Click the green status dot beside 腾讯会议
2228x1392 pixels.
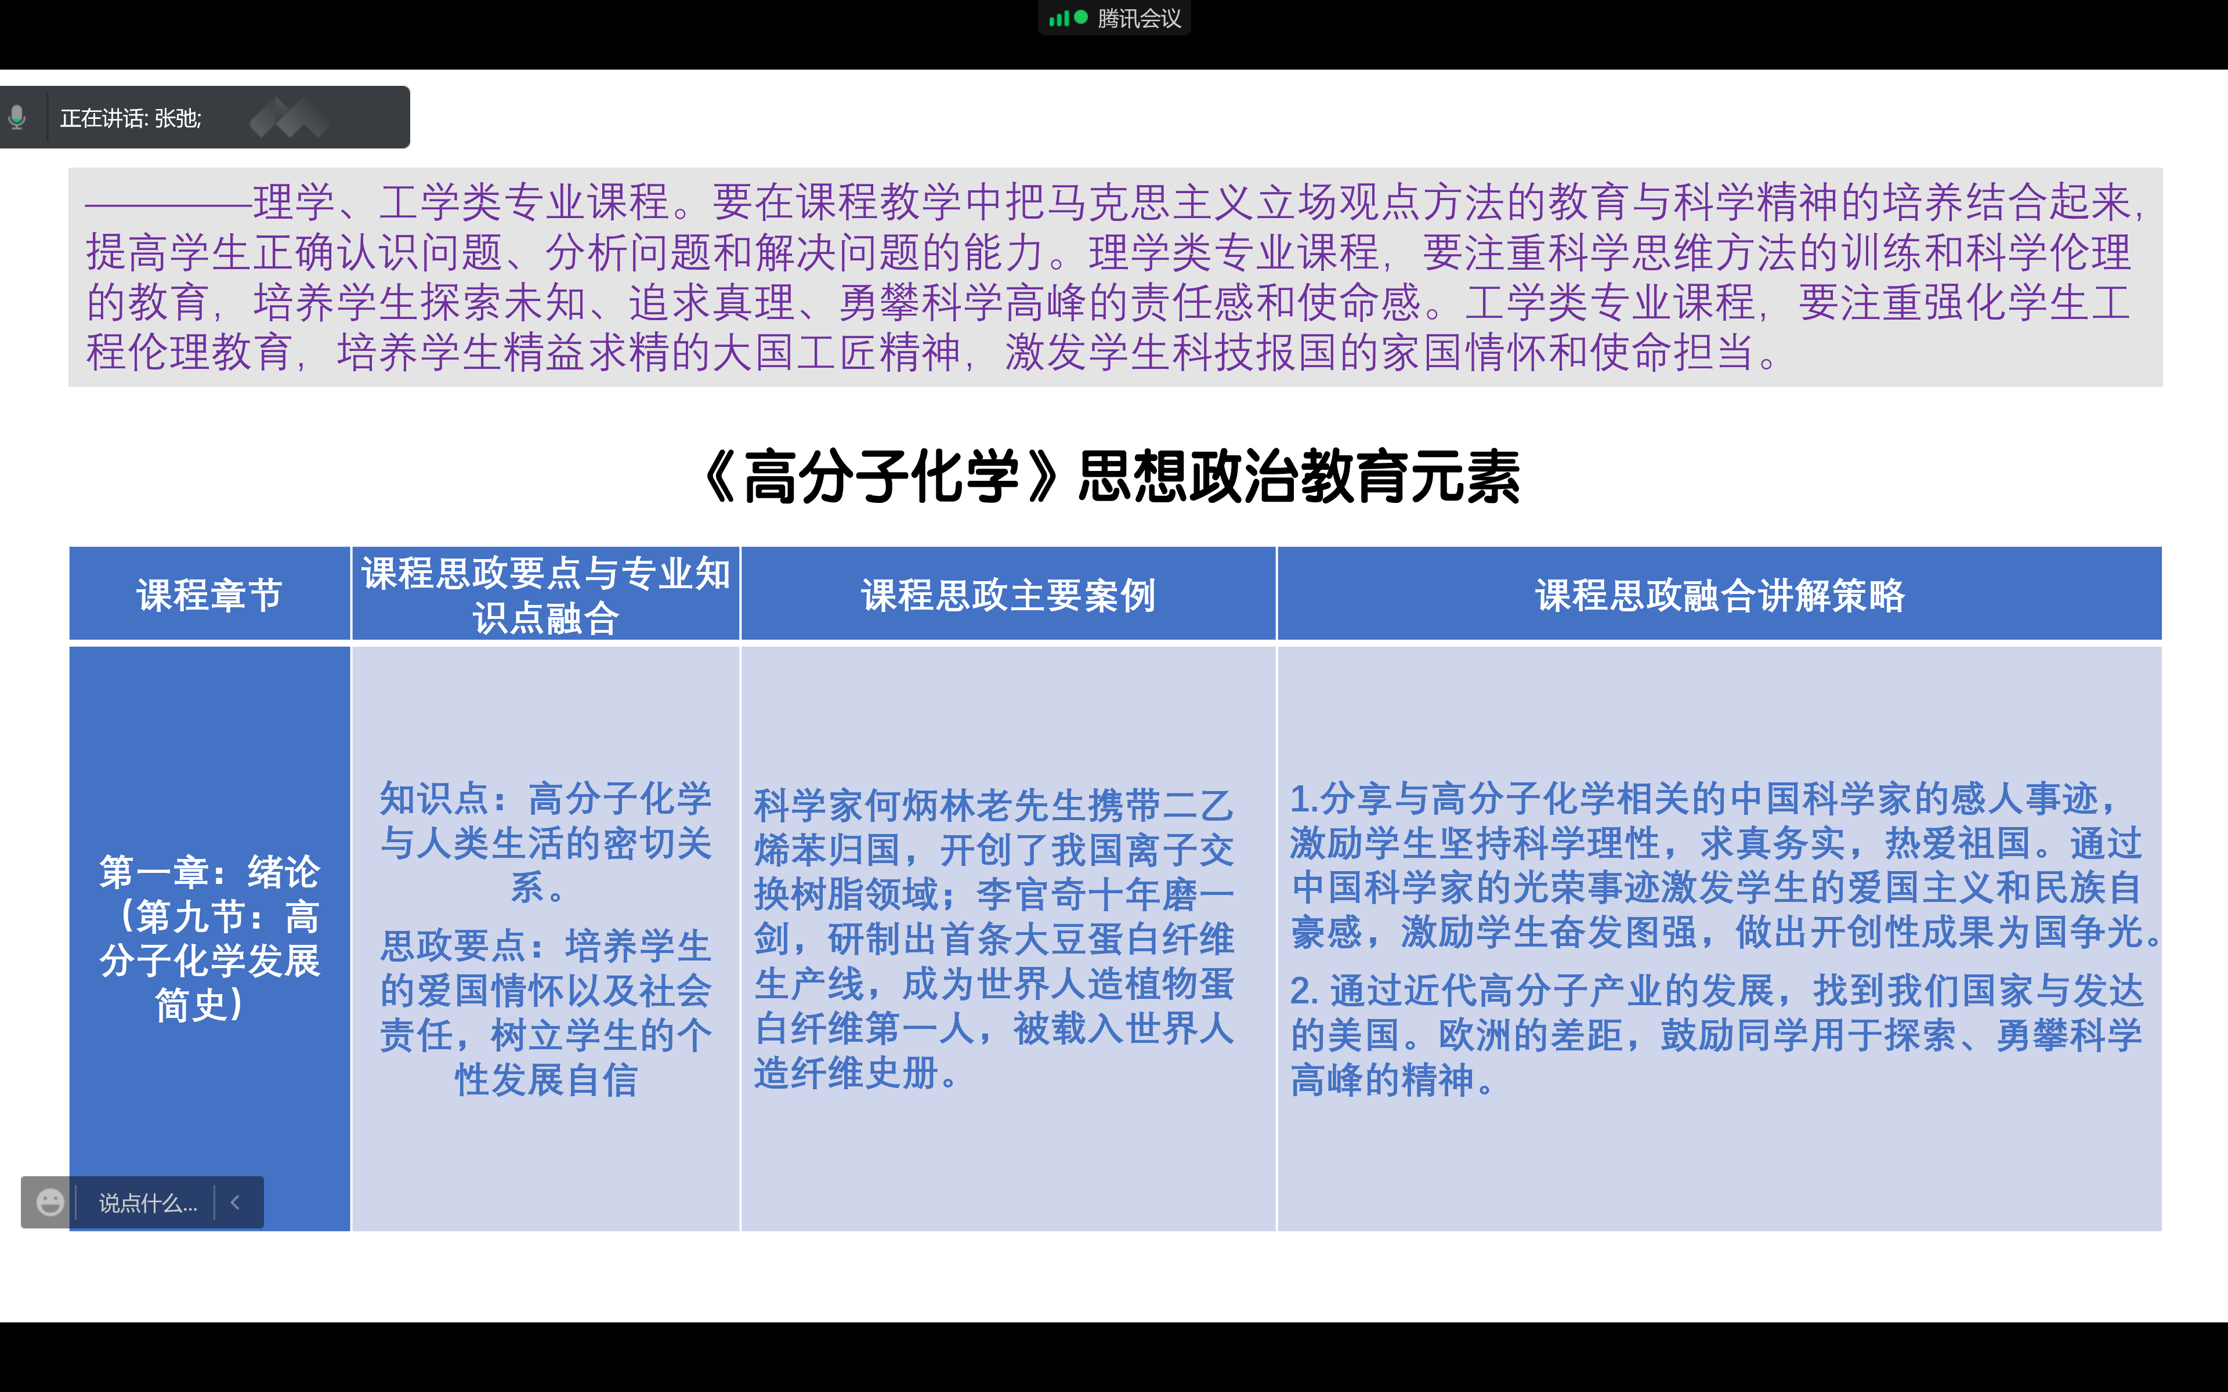tap(1081, 17)
